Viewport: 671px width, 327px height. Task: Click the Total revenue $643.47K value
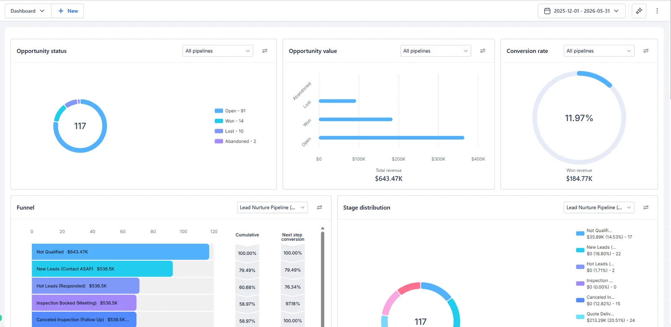click(x=389, y=179)
